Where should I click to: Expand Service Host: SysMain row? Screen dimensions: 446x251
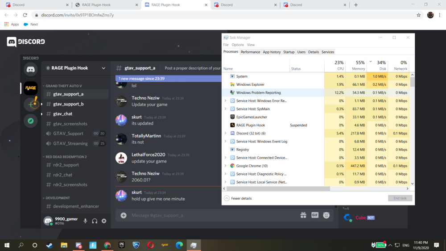[x=225, y=109]
